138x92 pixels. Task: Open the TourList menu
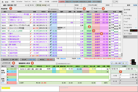[x=27, y=2]
